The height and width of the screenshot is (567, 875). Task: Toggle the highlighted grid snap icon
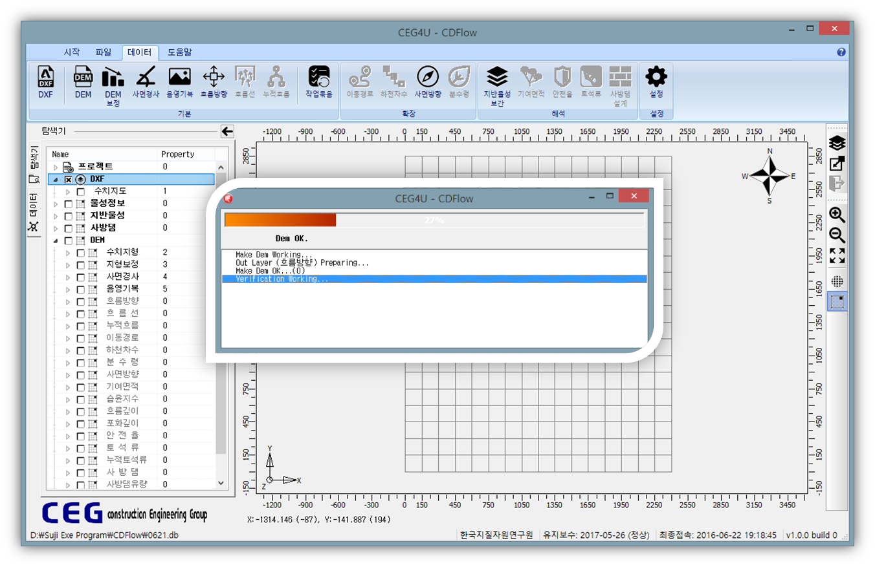pyautogui.click(x=837, y=301)
